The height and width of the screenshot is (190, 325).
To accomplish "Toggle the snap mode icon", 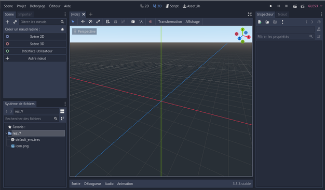I will (141, 22).
